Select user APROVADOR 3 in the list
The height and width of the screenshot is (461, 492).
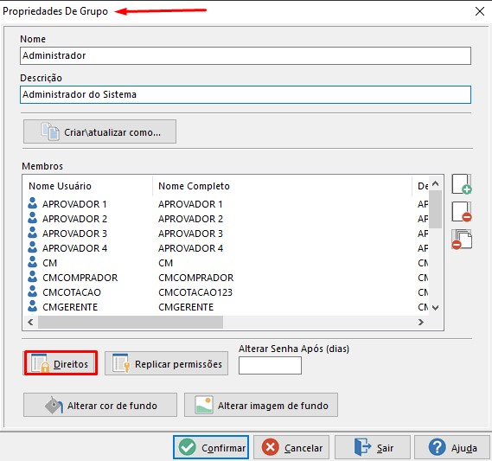click(74, 234)
